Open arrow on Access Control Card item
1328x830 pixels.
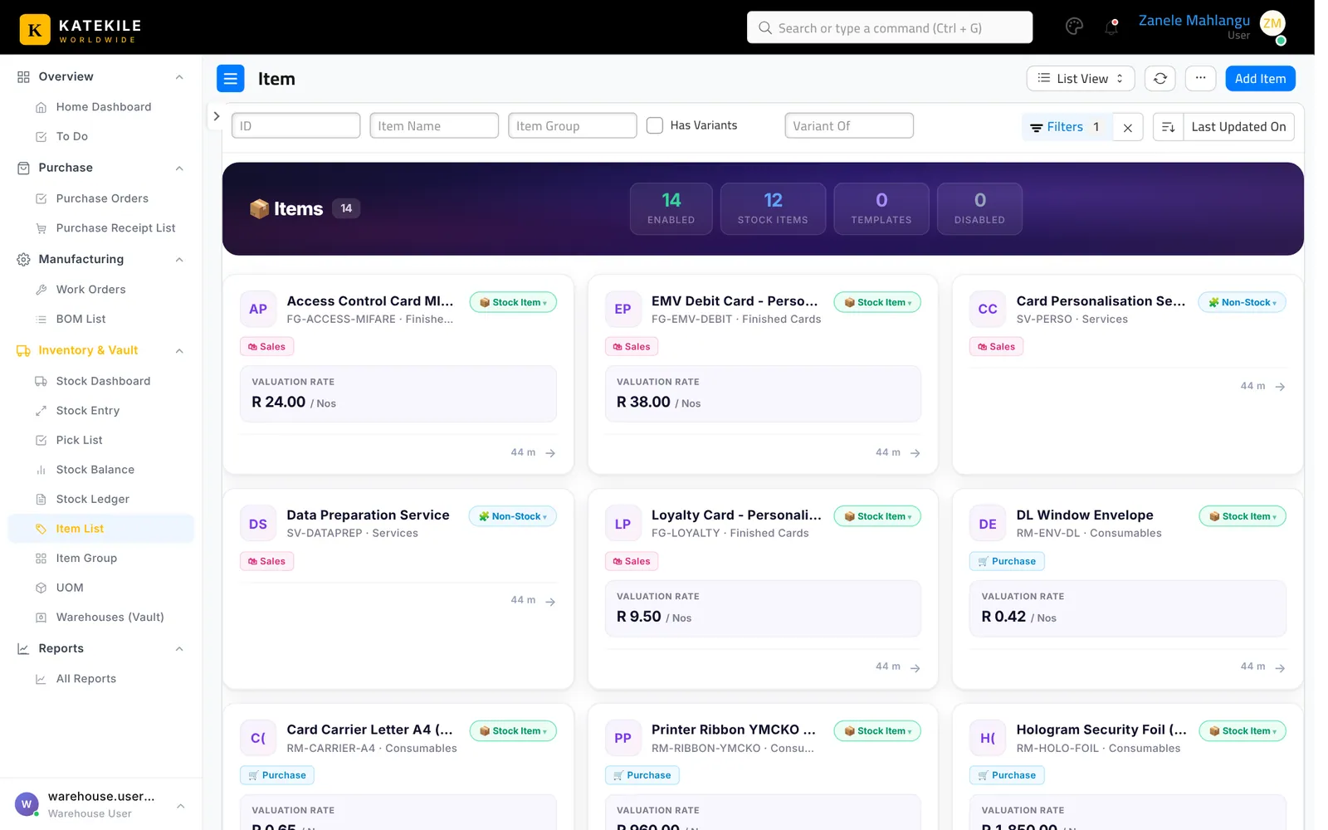pyautogui.click(x=550, y=453)
